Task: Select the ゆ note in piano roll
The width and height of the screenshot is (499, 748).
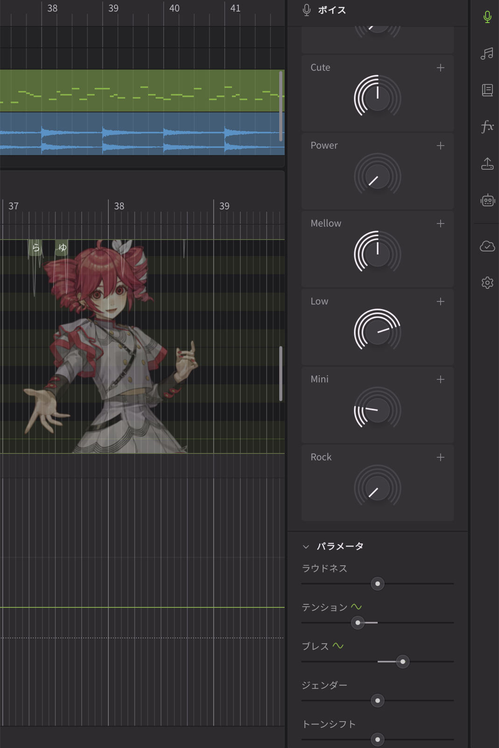Action: point(62,247)
